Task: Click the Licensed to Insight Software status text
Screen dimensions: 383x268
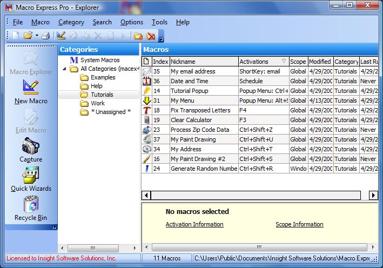Action: 61,258
